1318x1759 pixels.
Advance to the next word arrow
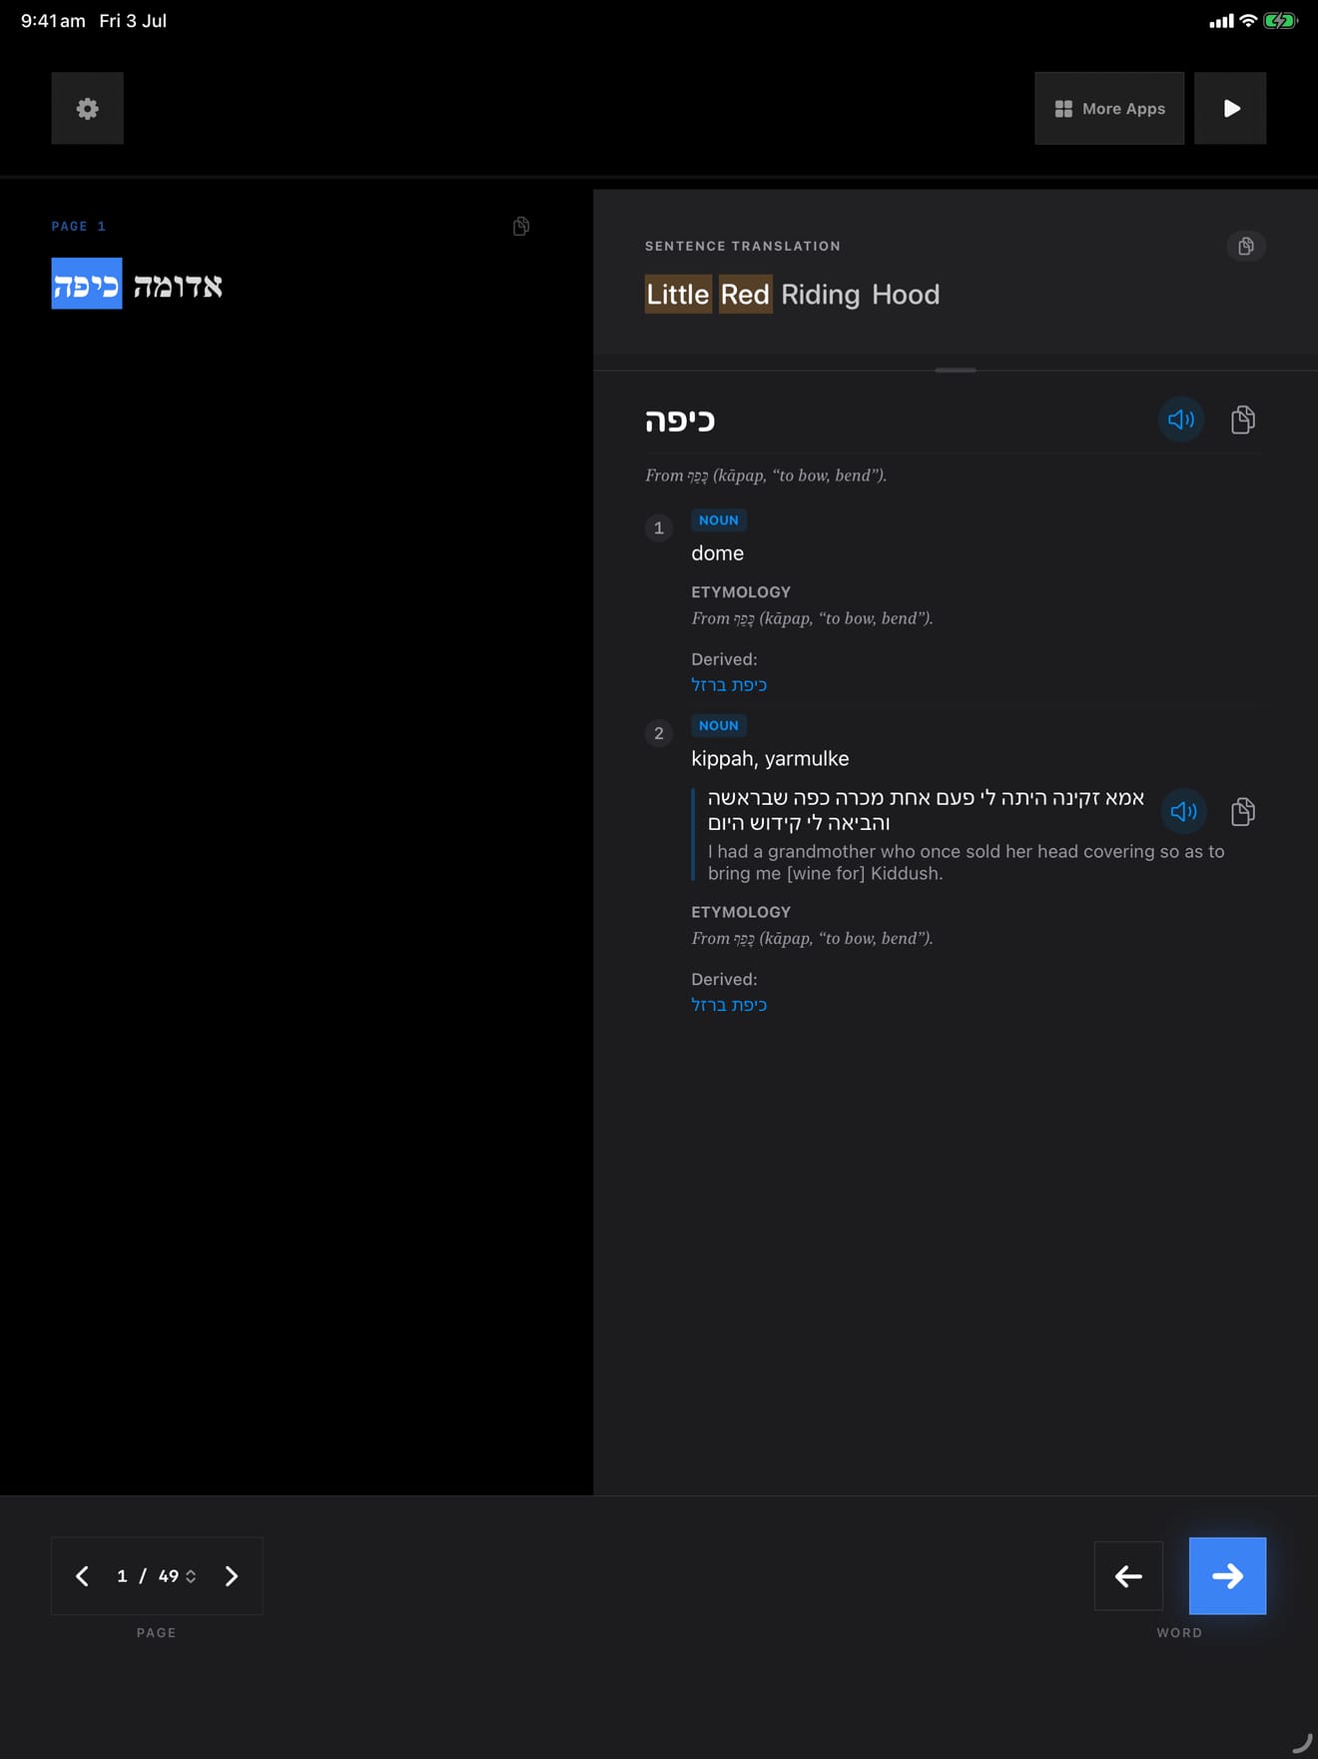(x=1227, y=1576)
